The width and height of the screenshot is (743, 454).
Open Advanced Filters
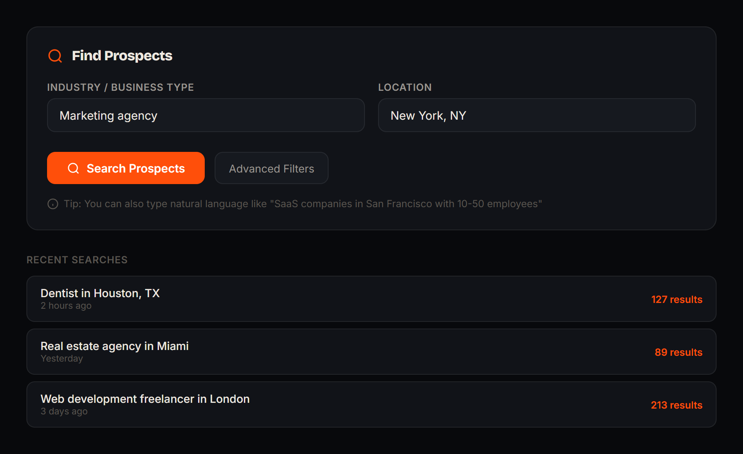click(x=271, y=168)
